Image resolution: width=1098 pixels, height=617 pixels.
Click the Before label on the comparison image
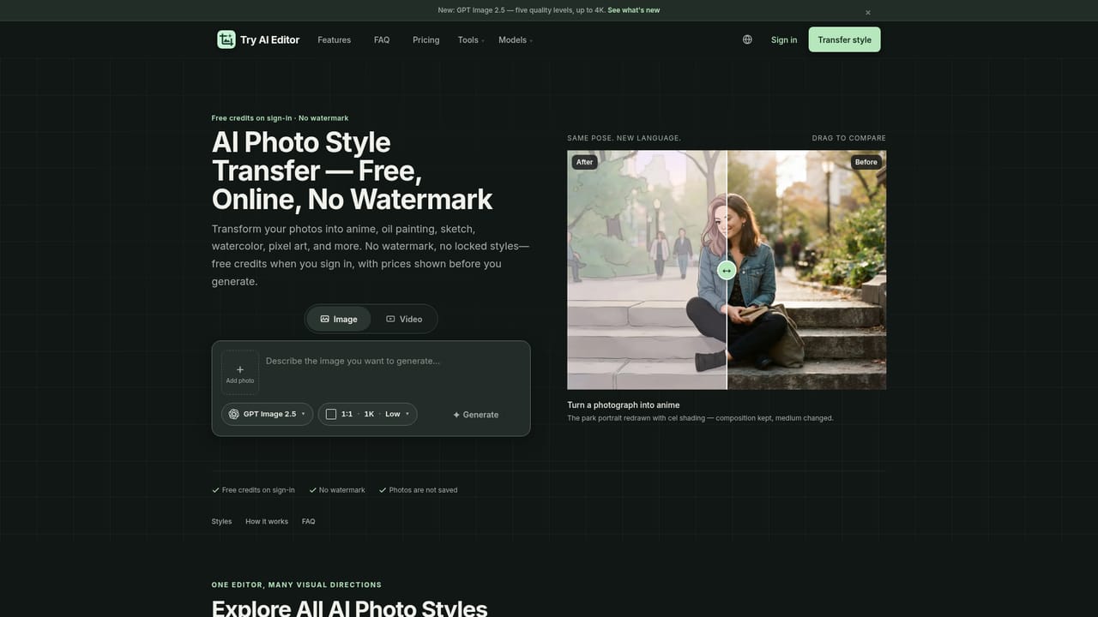pyautogui.click(x=866, y=162)
